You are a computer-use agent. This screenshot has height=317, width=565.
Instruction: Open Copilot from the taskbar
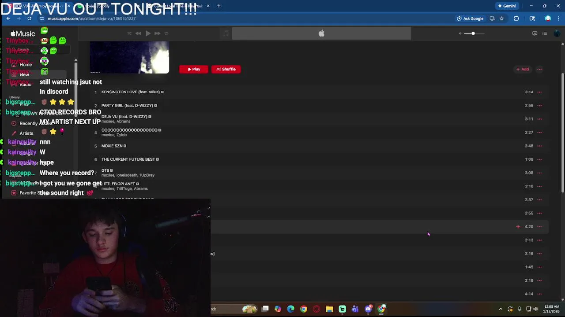278,309
